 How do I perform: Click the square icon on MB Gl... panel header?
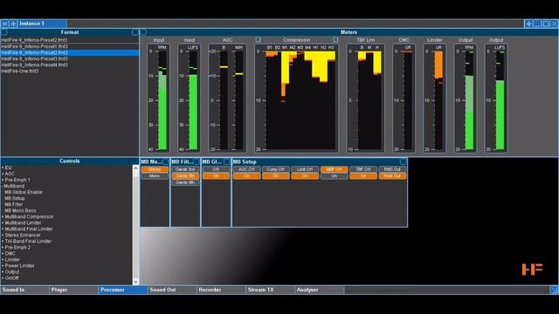(x=227, y=161)
